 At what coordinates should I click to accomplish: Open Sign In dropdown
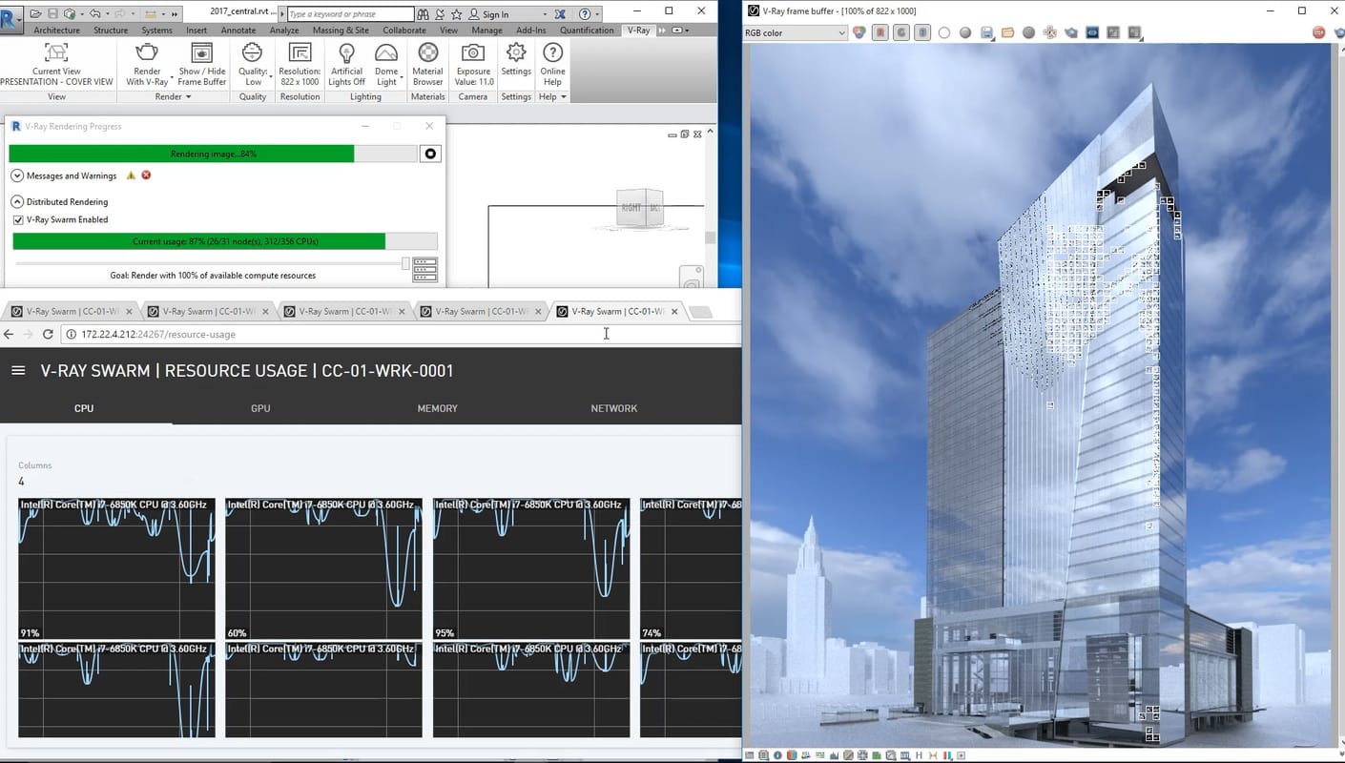[545, 14]
